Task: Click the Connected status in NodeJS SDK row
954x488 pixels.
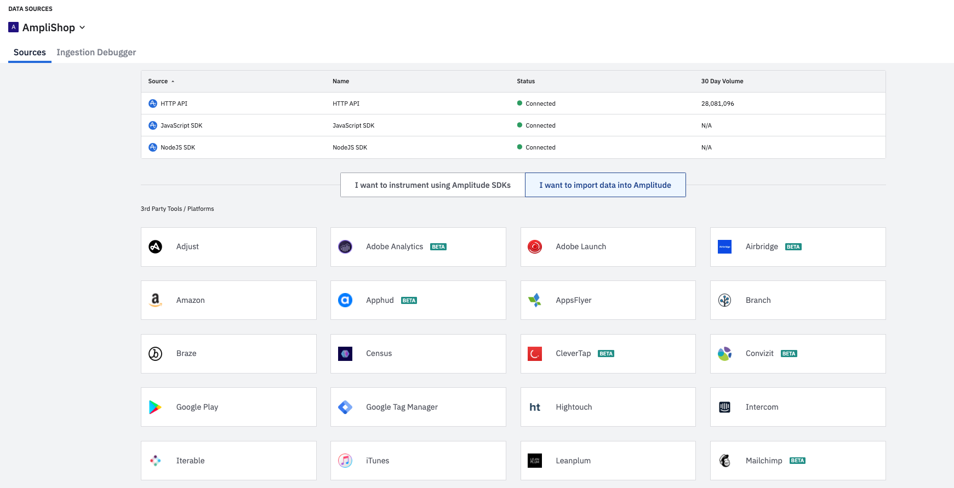Action: point(536,147)
